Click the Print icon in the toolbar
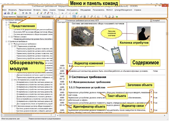169x121 pixels. (x=8, y=13)
